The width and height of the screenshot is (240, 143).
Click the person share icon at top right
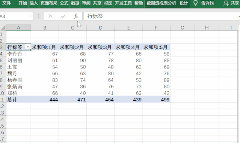point(226,3)
